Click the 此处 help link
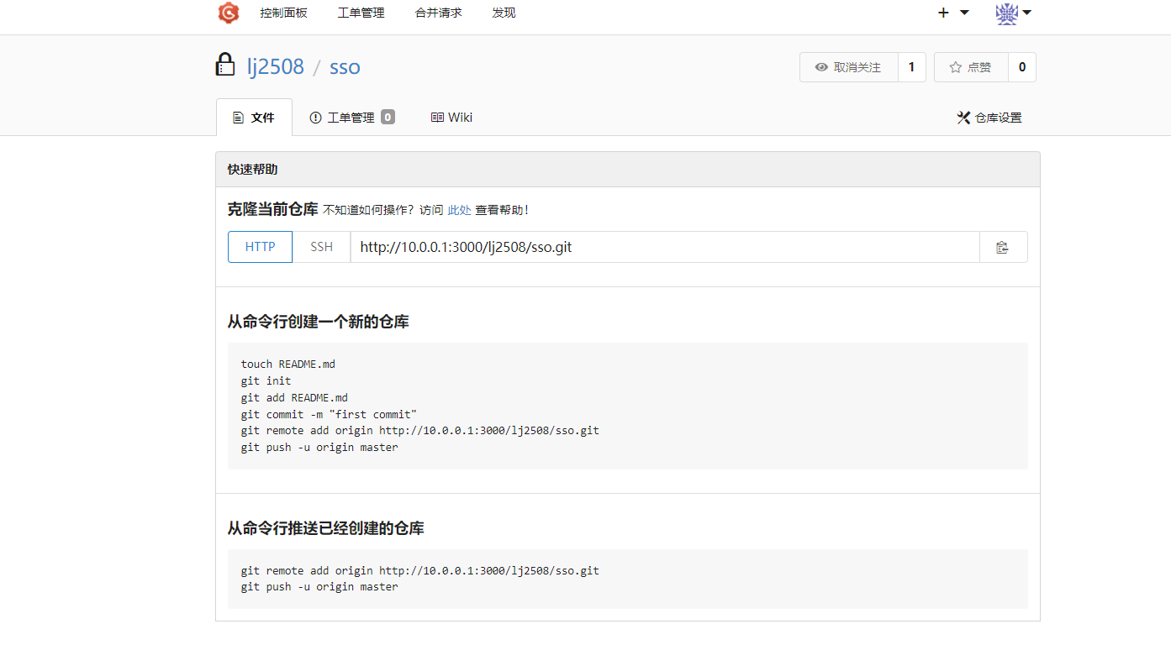 click(x=459, y=210)
